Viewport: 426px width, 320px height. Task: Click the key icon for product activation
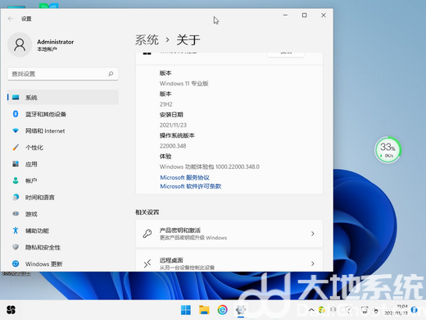pyautogui.click(x=147, y=234)
